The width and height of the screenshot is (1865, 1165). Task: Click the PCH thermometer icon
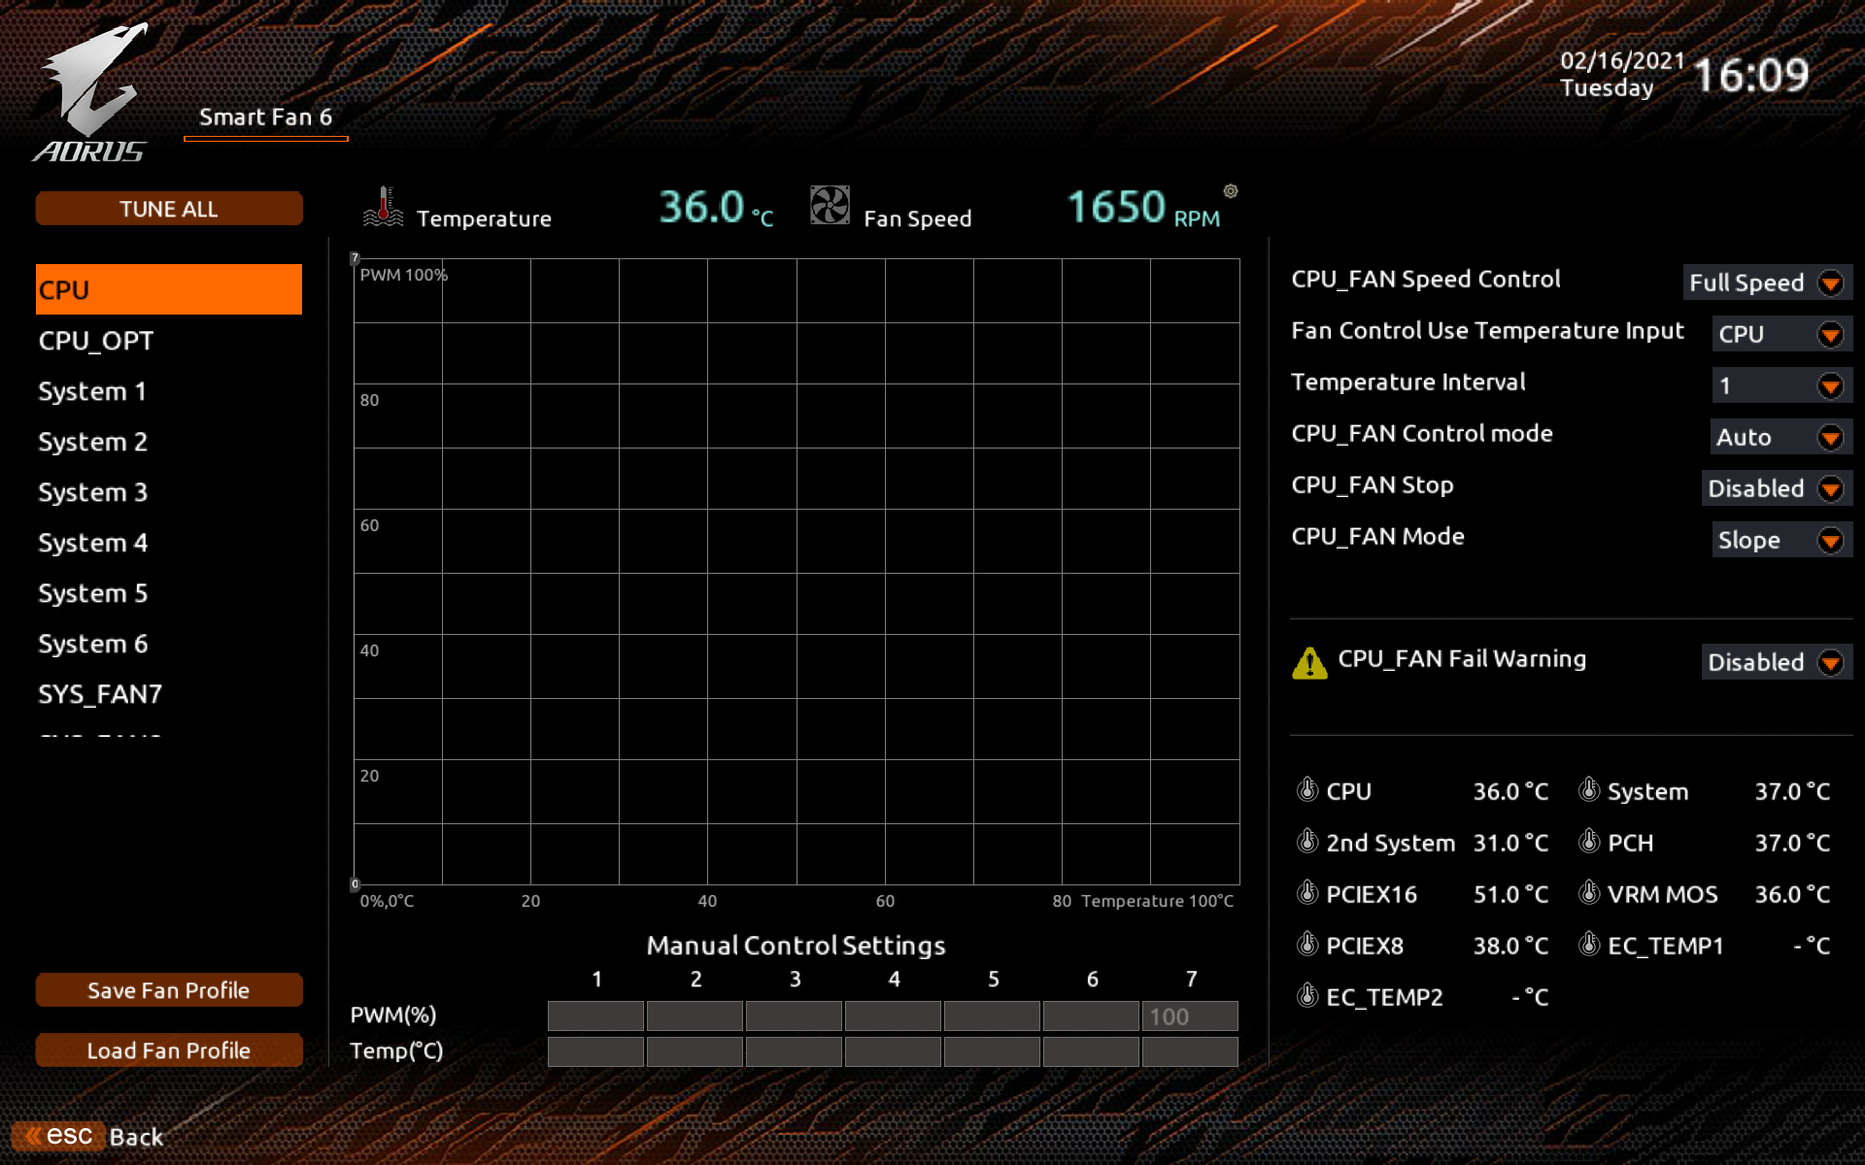click(1589, 842)
